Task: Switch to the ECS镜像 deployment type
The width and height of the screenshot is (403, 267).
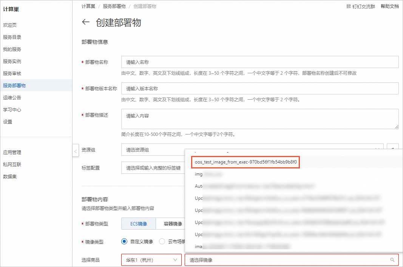Action: 138,224
